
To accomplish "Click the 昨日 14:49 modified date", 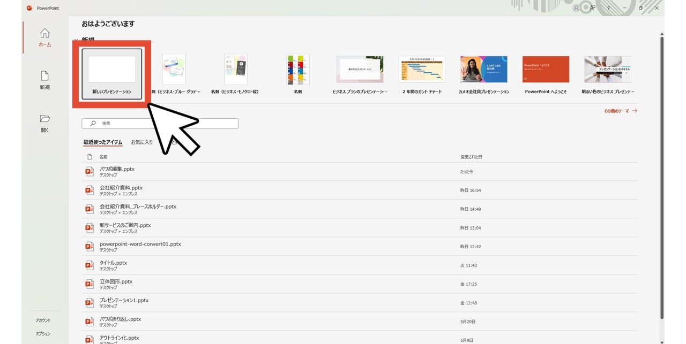I will coord(471,209).
